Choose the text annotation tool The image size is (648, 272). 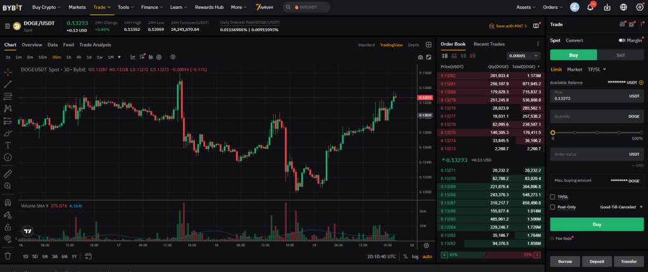[8, 145]
